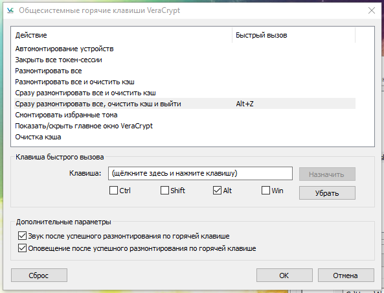Screen dimensions: 384x293
Task: Enable the Shift modifier checkbox
Action: point(164,191)
